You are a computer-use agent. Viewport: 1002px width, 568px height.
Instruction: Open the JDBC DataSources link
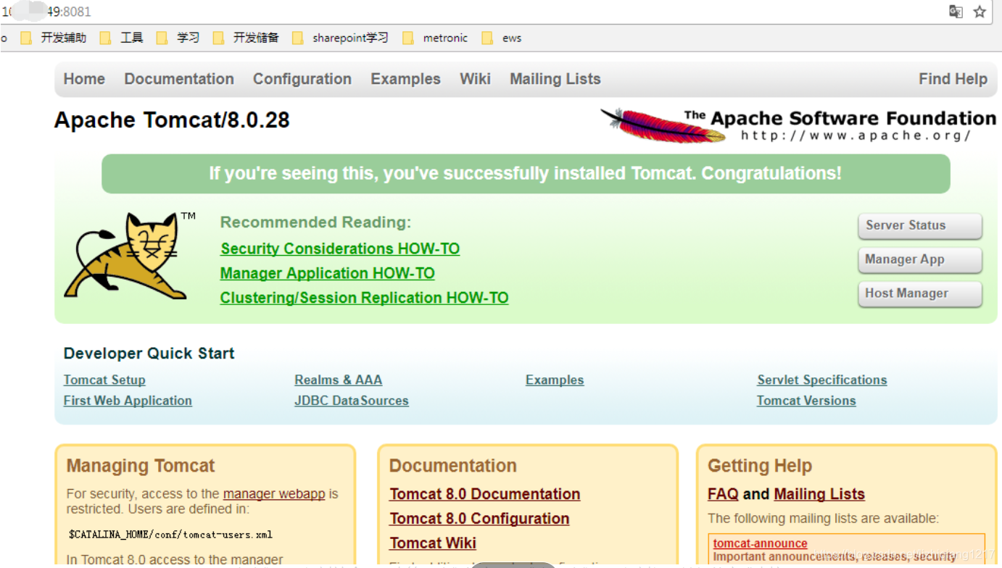click(352, 401)
